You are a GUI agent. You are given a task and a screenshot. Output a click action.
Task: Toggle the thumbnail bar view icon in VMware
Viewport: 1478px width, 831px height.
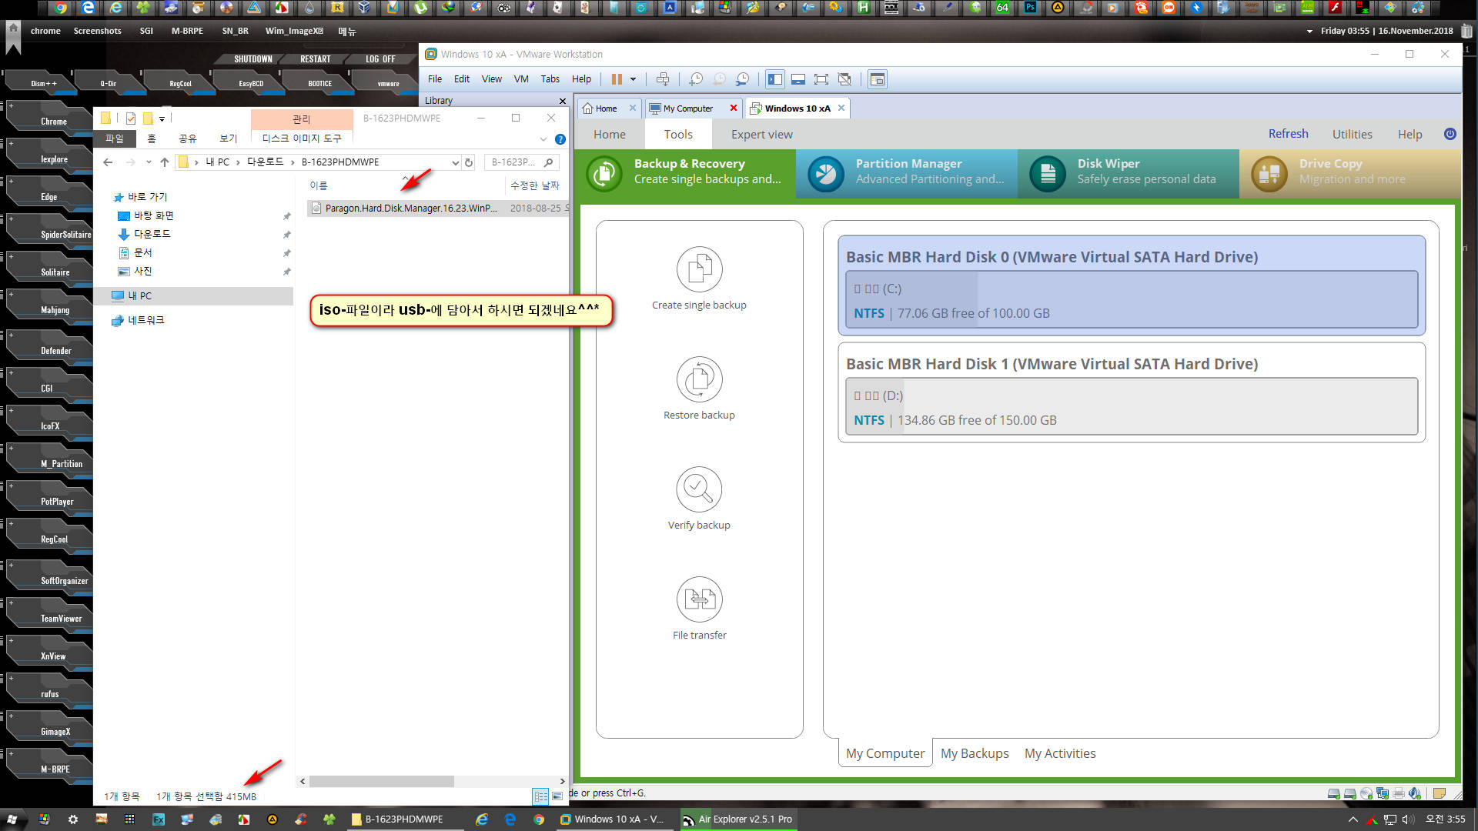pyautogui.click(x=798, y=79)
